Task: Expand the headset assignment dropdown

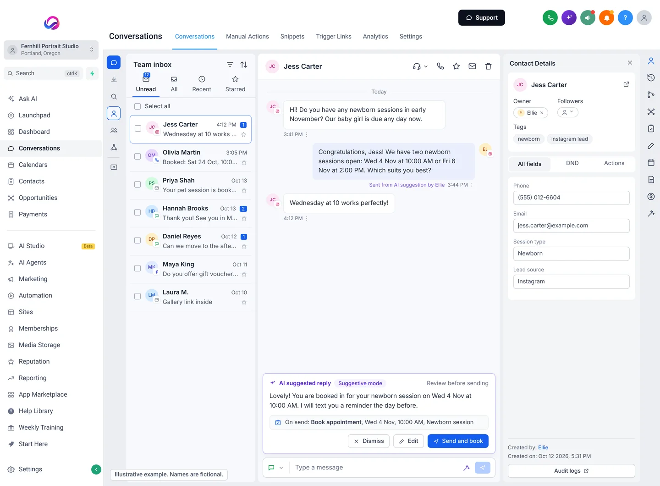Action: pyautogui.click(x=420, y=66)
